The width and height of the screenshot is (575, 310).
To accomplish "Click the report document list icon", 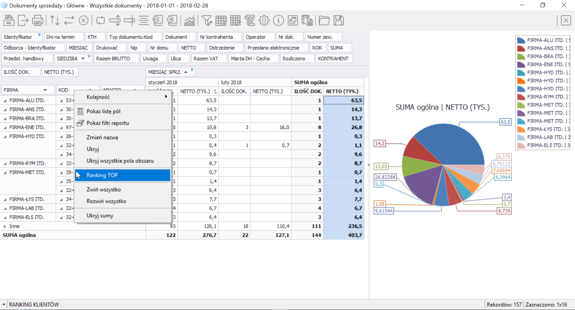I will click(307, 20).
